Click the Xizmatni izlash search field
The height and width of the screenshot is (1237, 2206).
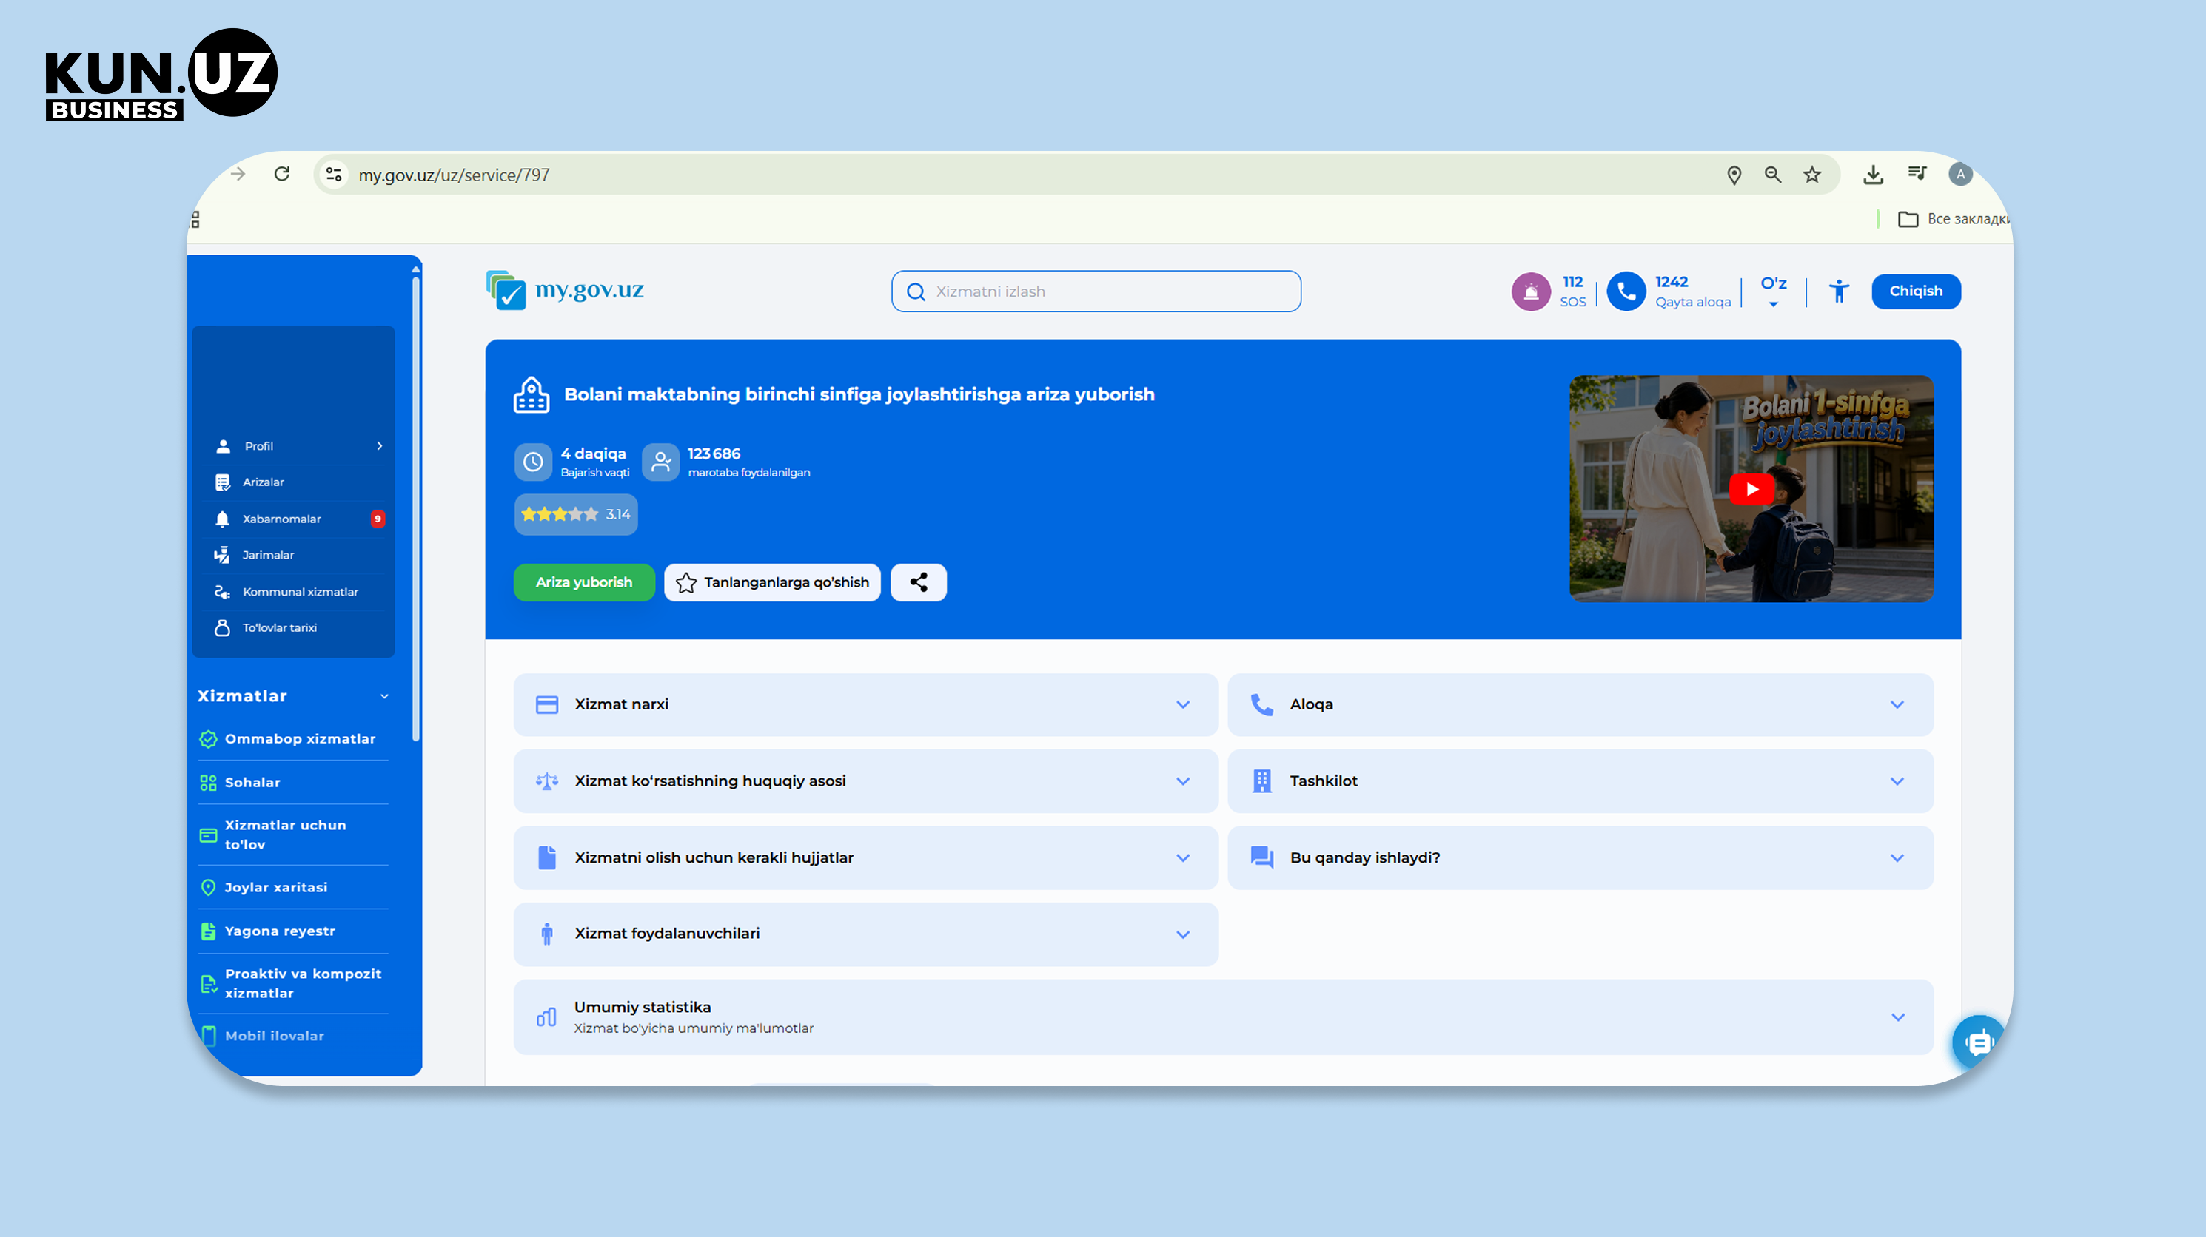tap(1096, 291)
